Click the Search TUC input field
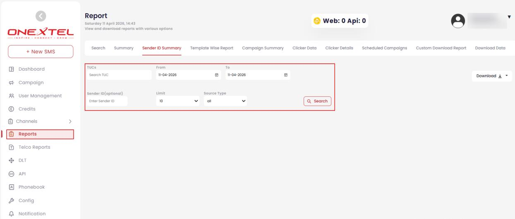 (x=119, y=75)
